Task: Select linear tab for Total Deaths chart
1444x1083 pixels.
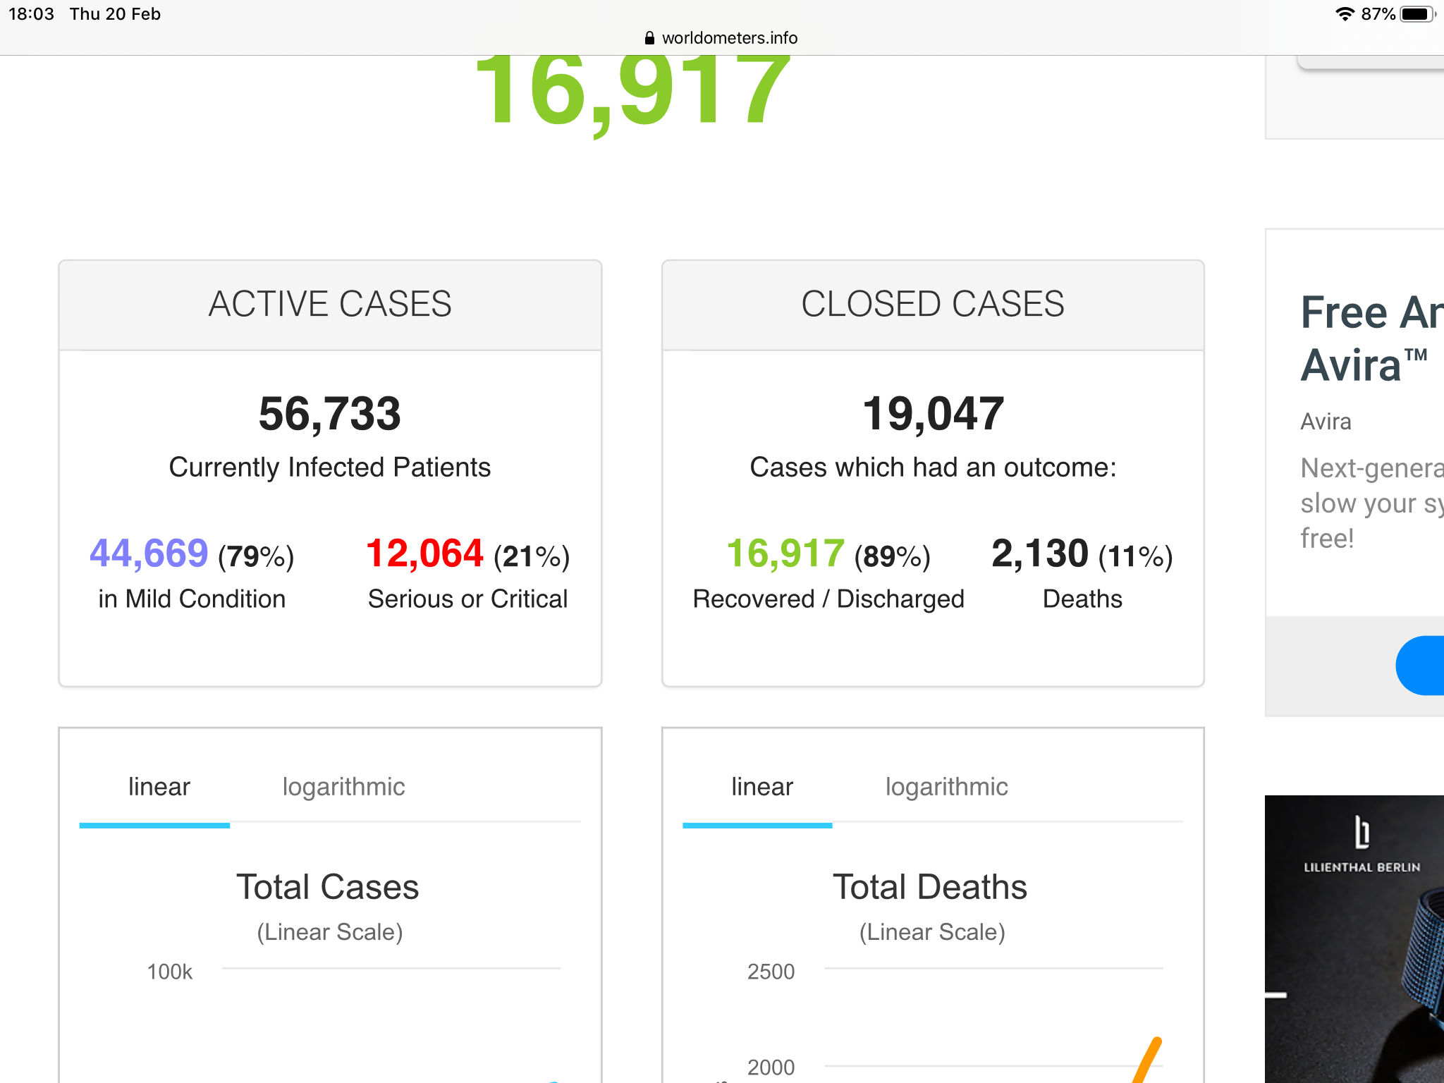Action: click(x=761, y=787)
